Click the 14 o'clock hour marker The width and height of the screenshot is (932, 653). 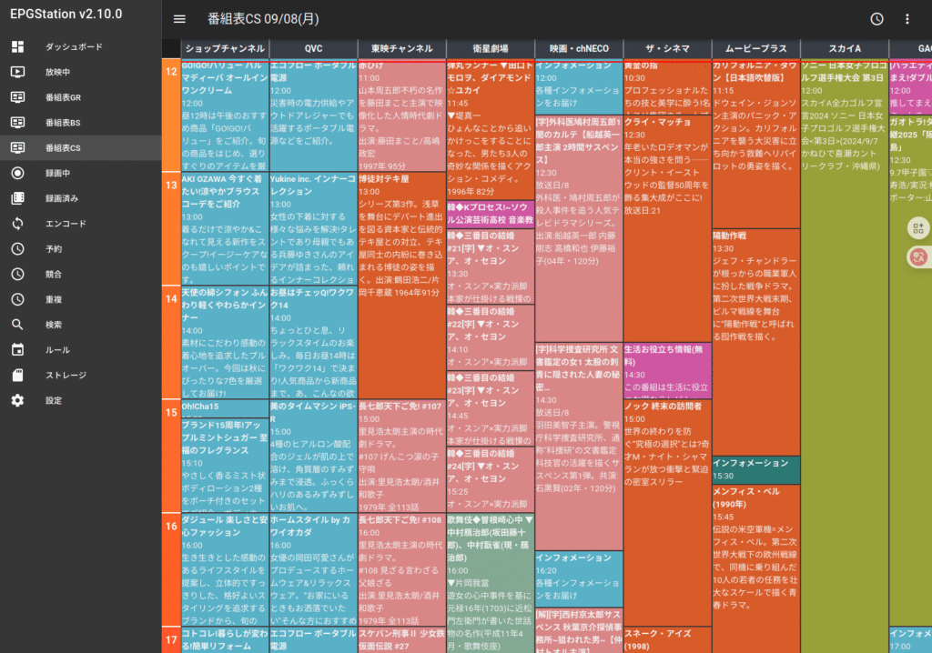[x=170, y=297]
